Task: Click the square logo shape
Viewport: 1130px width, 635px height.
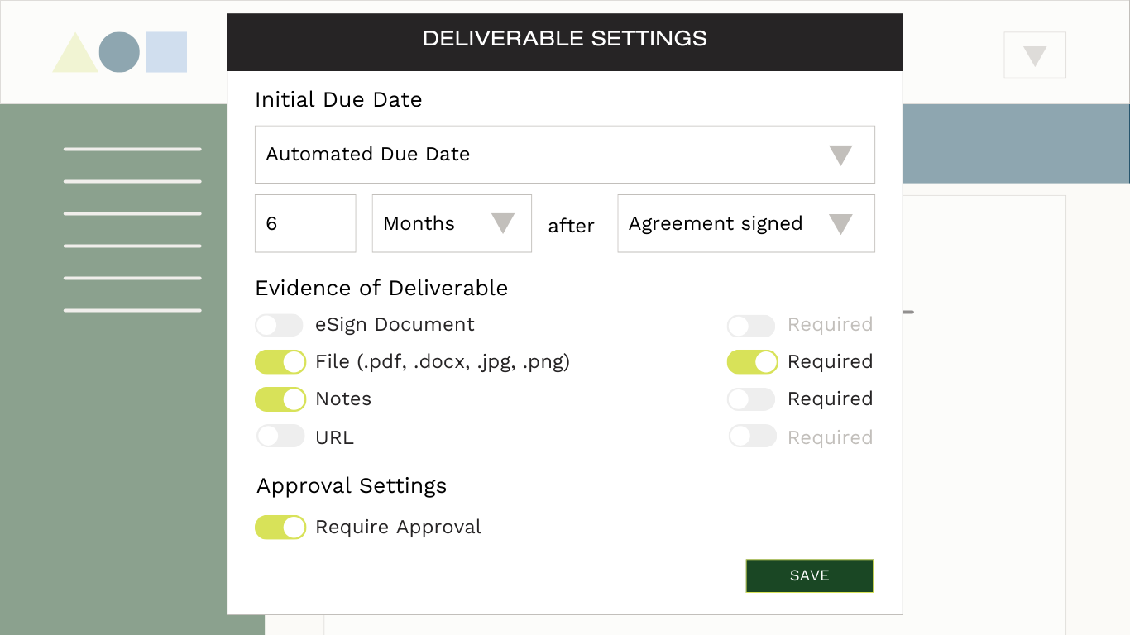Action: 166,52
